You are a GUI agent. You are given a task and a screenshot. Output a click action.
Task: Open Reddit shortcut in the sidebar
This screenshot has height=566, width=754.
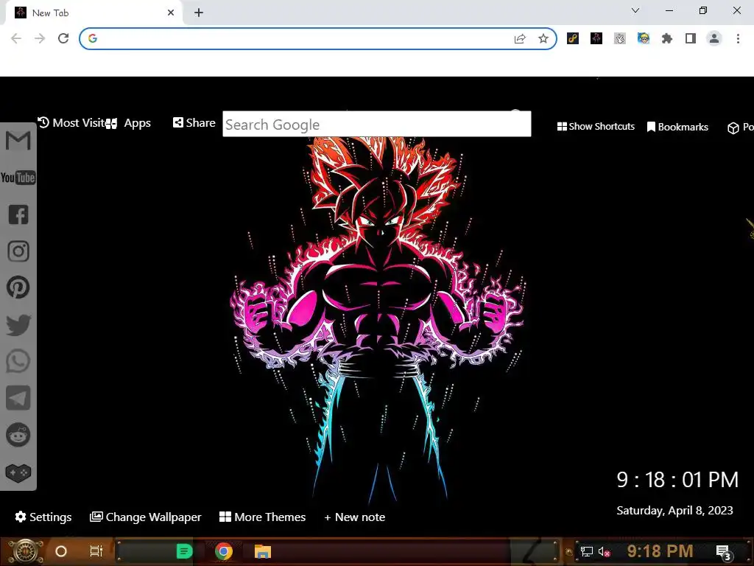[18, 435]
